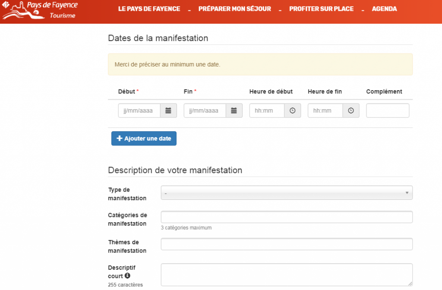Click Descriptif court text area
442x290 pixels.
[x=287, y=274]
